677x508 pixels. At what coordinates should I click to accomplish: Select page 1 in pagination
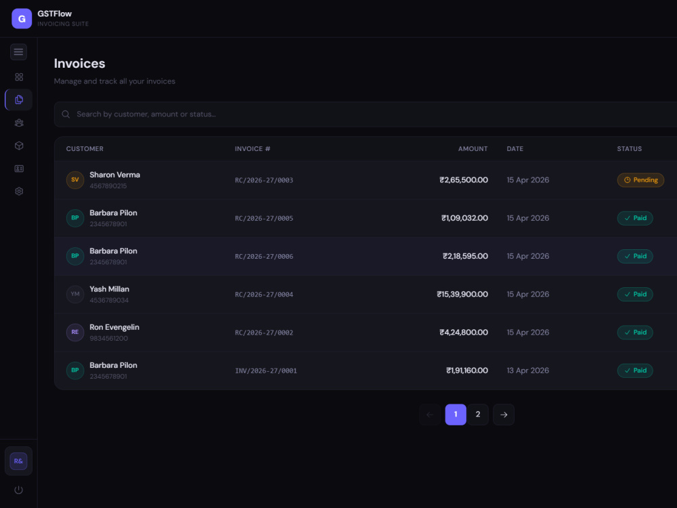click(456, 415)
